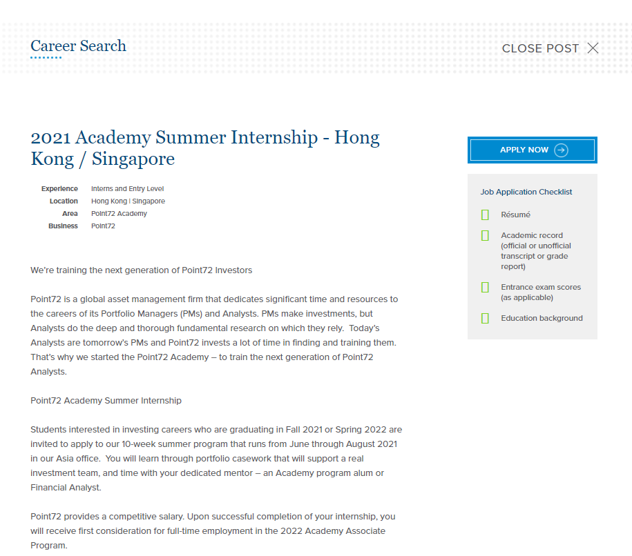
Task: Click the Interns and Entry Level value
Action: click(127, 189)
